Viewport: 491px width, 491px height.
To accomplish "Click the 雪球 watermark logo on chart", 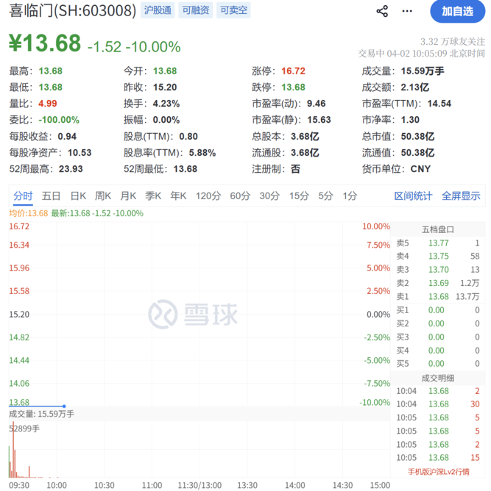I will coord(194,314).
